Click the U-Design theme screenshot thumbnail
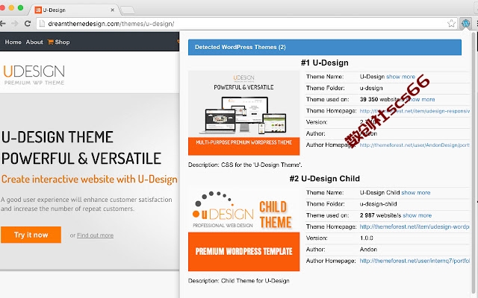Image resolution: width=478 pixels, height=298 pixels. pyautogui.click(x=244, y=113)
